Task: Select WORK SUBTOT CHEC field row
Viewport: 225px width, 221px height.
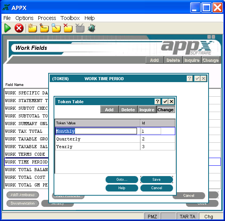Action: pyautogui.click(x=26, y=108)
